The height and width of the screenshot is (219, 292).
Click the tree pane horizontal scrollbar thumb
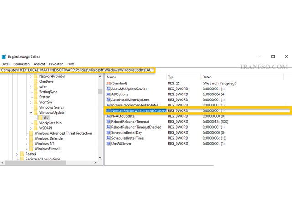pos(36,162)
